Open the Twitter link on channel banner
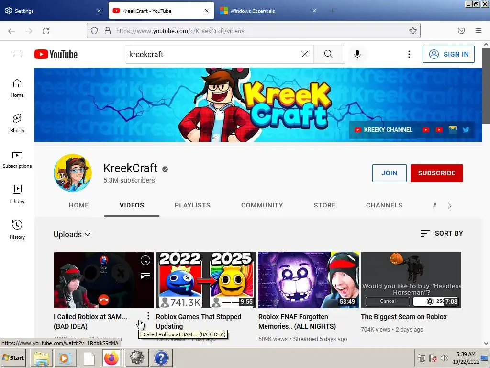Viewport: 490px width, 368px height. (x=466, y=130)
